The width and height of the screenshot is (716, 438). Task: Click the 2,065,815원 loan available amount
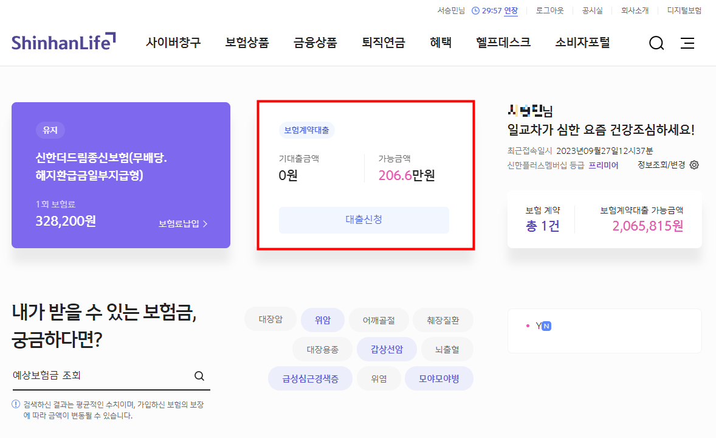(647, 226)
